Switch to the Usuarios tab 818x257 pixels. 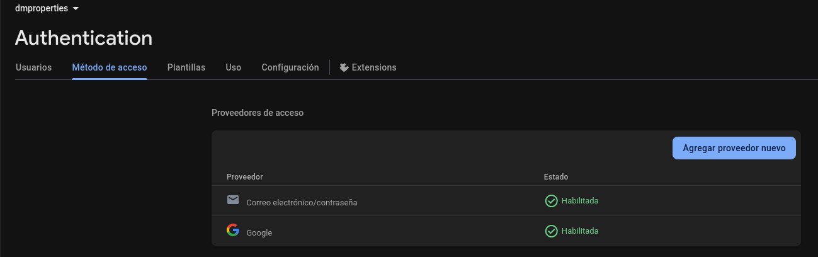[33, 67]
